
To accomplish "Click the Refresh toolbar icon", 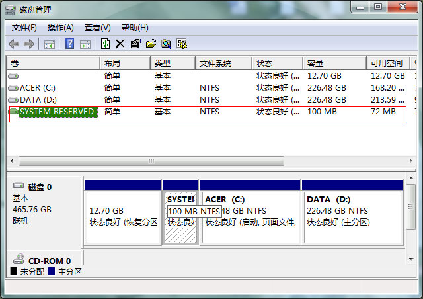I will (x=105, y=44).
